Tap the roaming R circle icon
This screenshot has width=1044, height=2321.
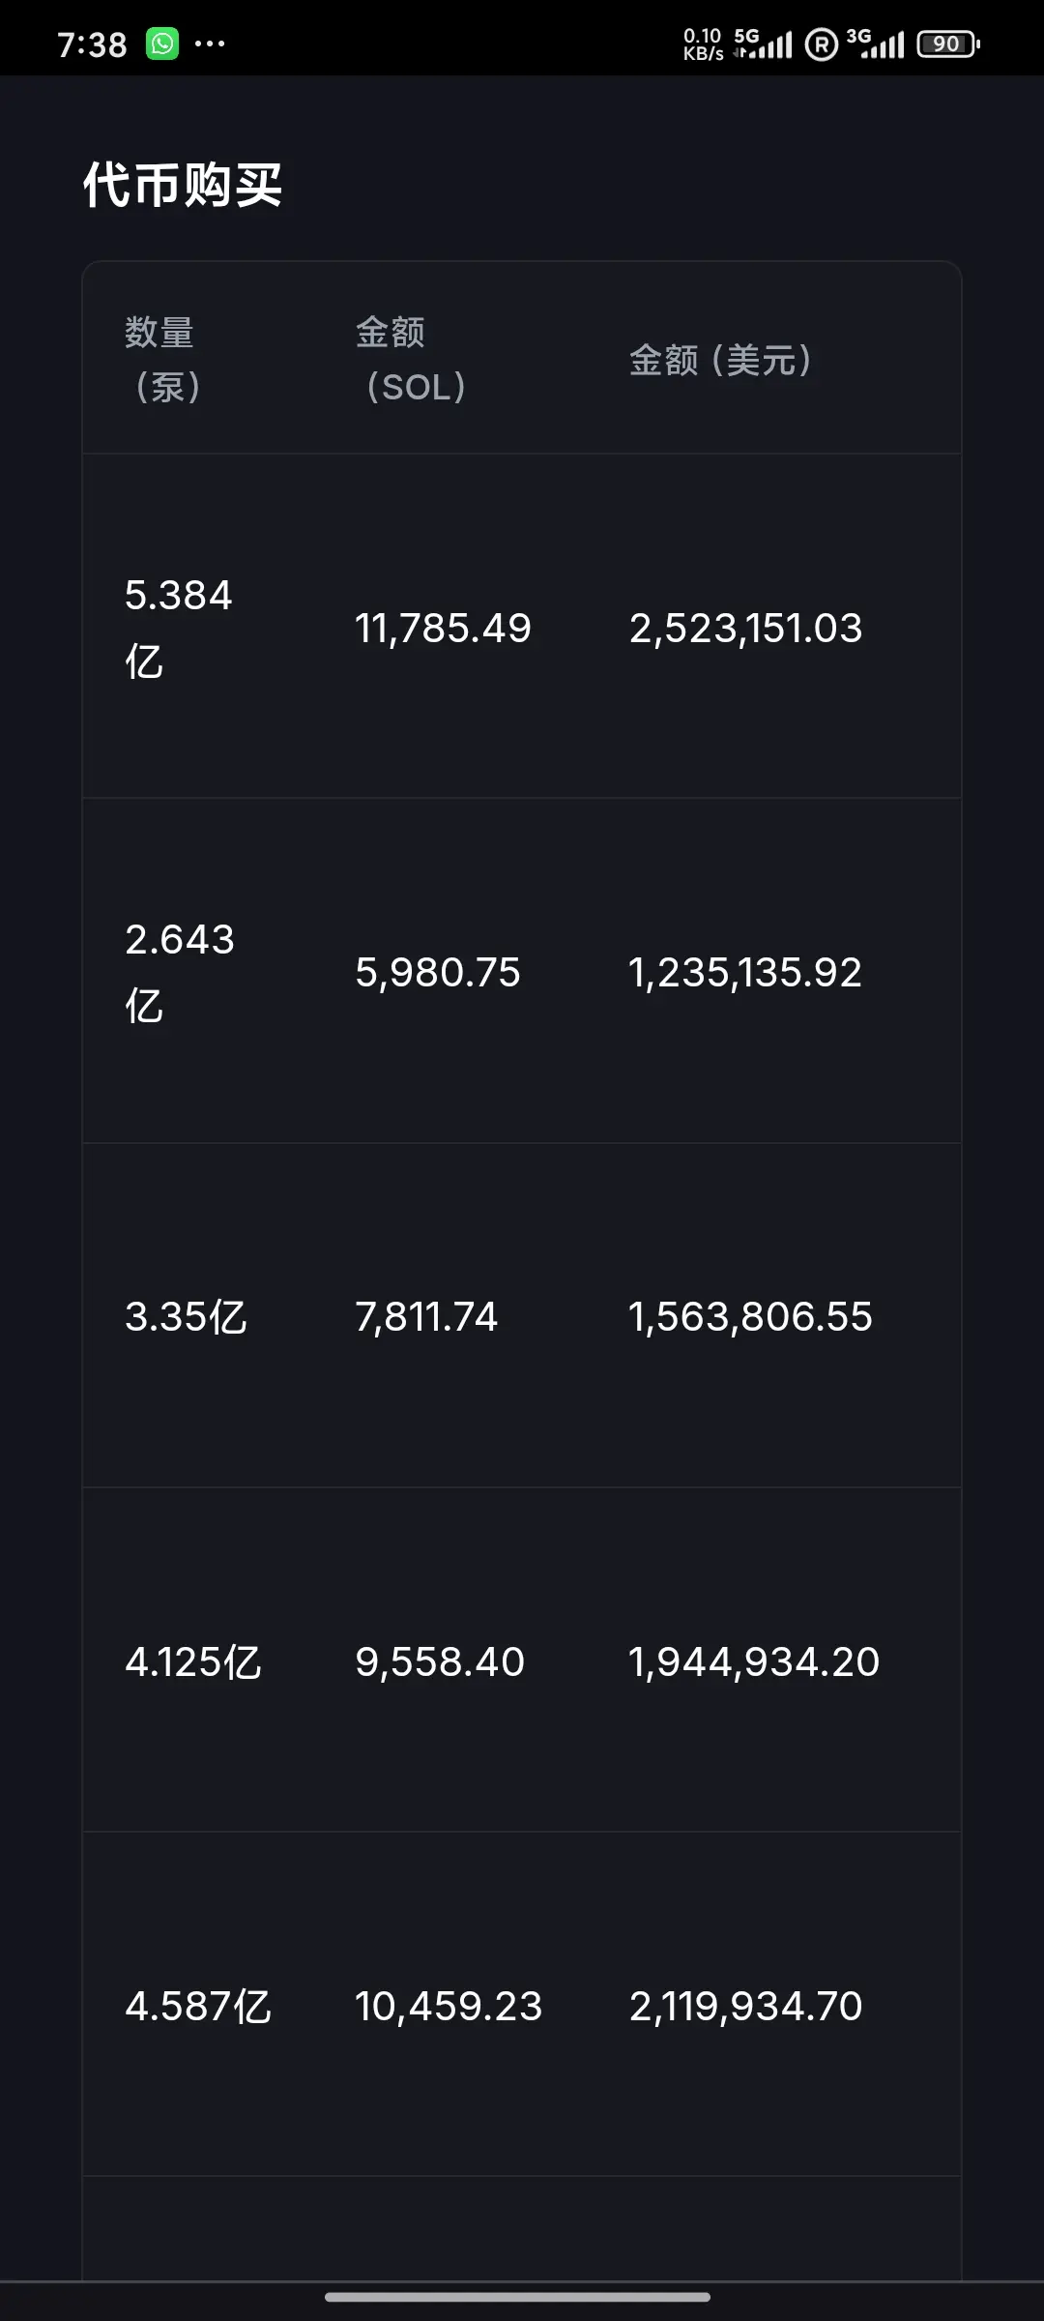(x=821, y=44)
